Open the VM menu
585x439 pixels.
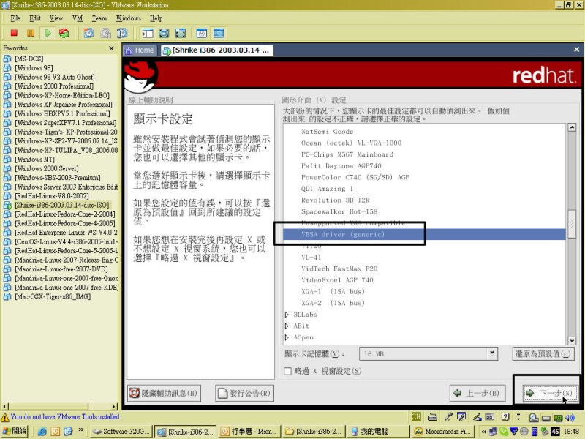pos(78,18)
